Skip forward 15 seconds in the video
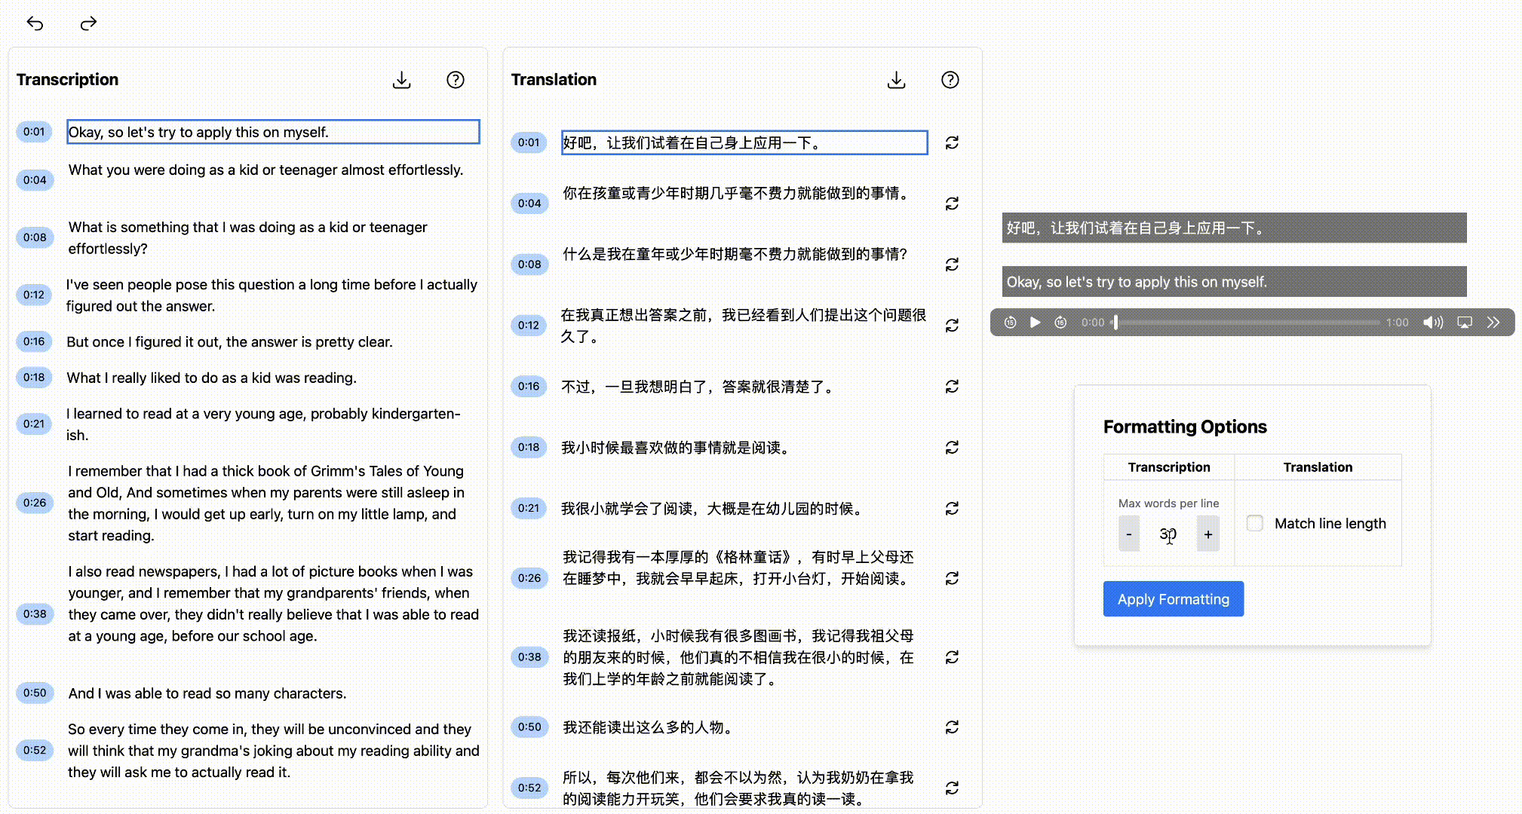Image resolution: width=1522 pixels, height=814 pixels. 1060,322
